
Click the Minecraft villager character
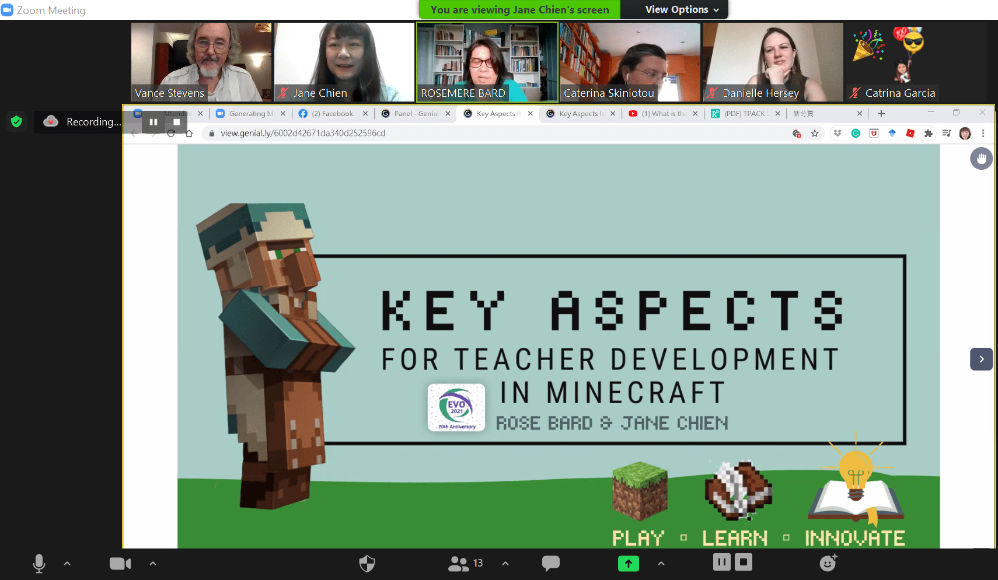coord(274,356)
